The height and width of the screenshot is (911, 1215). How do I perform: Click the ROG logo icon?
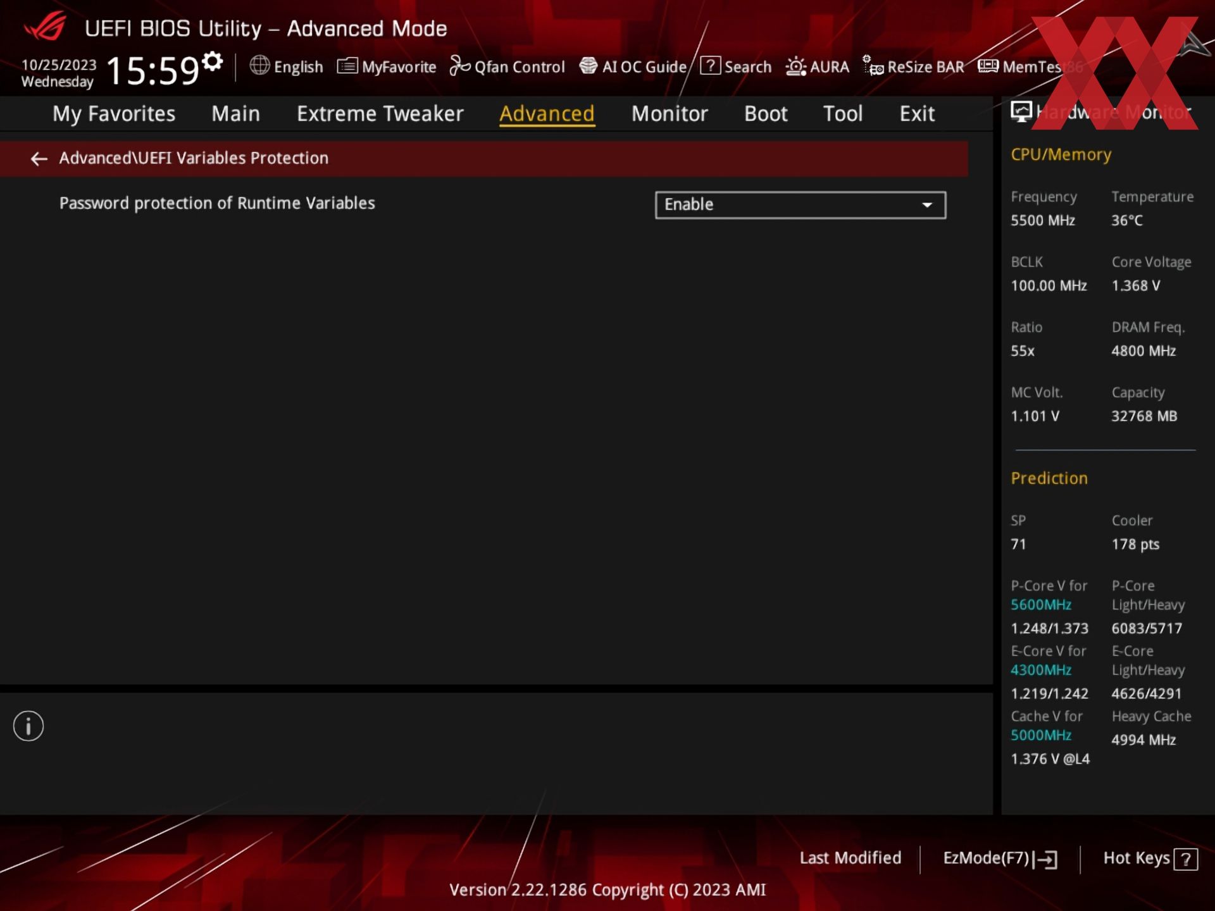coord(46,27)
